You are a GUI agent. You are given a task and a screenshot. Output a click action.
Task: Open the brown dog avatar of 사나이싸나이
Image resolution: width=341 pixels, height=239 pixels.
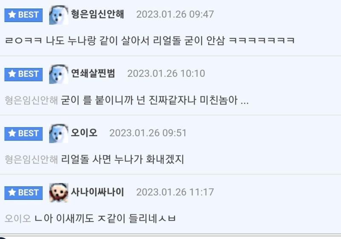58,193
